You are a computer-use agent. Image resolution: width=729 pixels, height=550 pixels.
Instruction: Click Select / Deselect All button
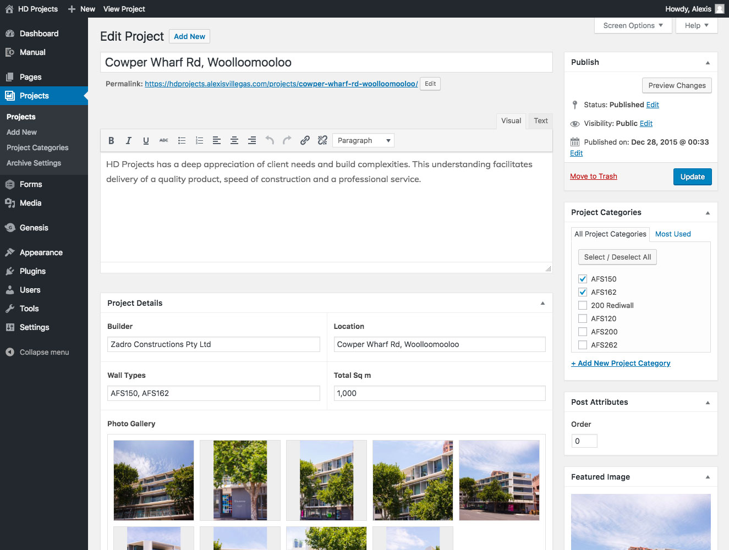click(x=617, y=257)
